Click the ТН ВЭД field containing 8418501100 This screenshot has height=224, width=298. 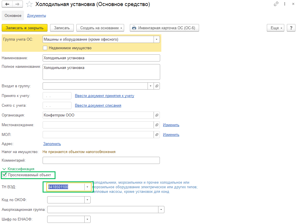click(66, 187)
